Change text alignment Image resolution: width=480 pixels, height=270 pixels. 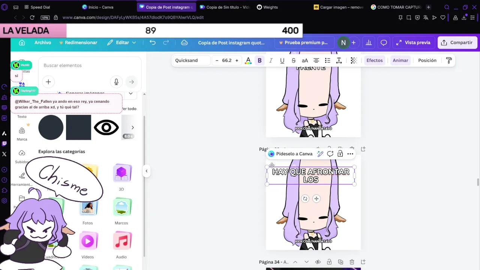click(316, 60)
